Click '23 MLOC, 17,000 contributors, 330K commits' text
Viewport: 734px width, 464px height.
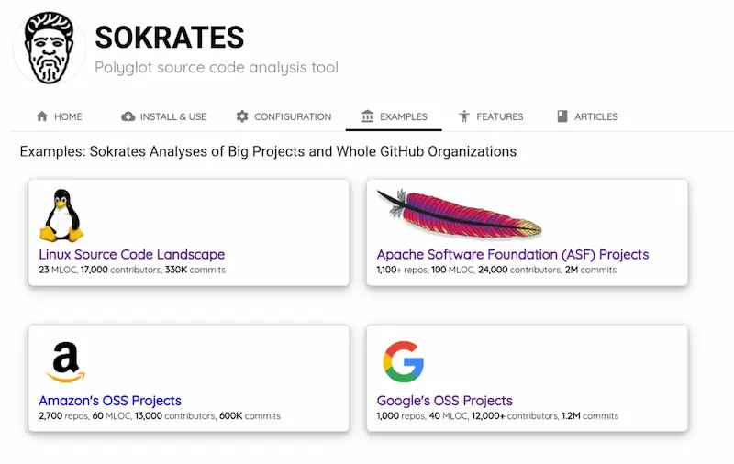click(132, 270)
